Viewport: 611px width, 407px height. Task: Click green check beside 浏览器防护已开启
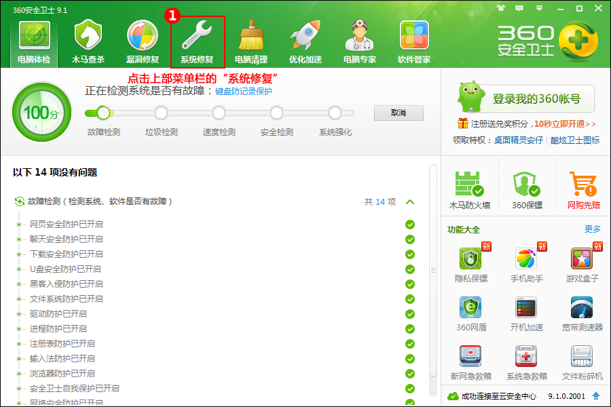coord(410,374)
